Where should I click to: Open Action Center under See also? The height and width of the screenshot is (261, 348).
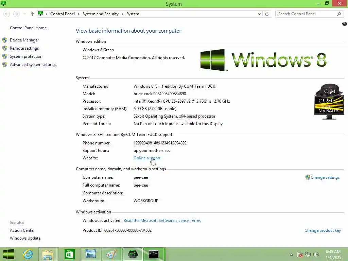click(x=22, y=230)
